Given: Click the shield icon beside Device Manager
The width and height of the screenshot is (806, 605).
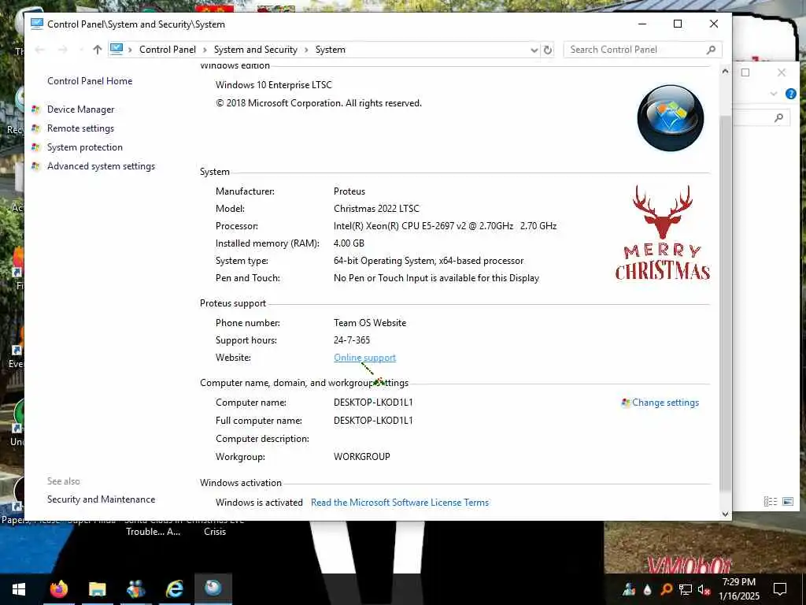Looking at the screenshot, I should click(x=35, y=109).
